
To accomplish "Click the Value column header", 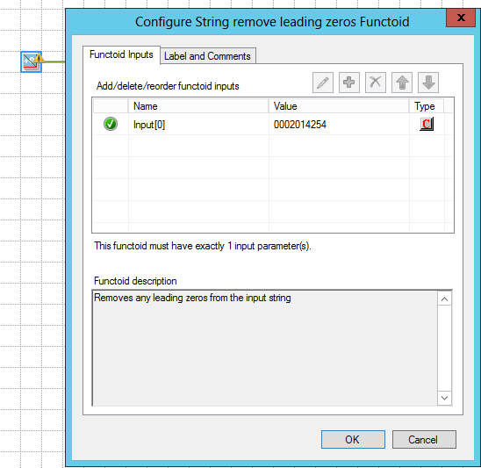I will (339, 106).
